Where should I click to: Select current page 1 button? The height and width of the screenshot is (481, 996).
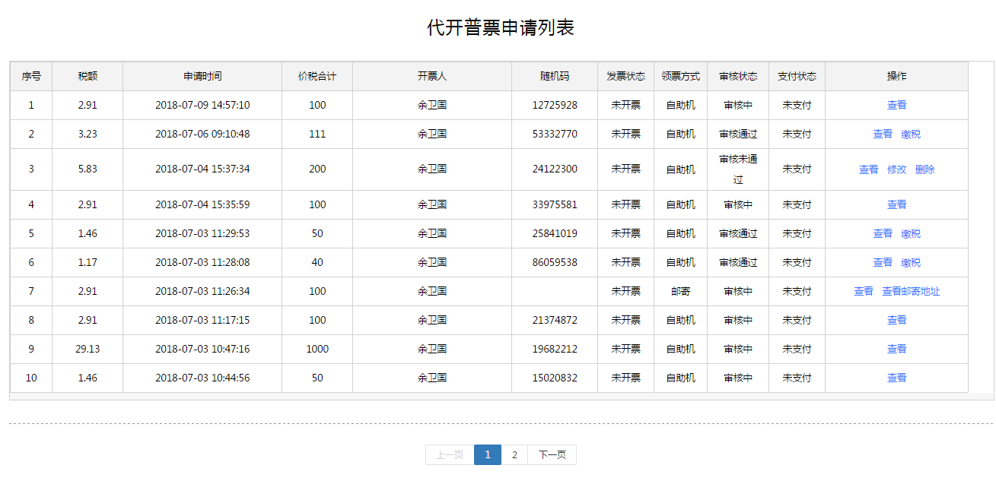coord(488,454)
